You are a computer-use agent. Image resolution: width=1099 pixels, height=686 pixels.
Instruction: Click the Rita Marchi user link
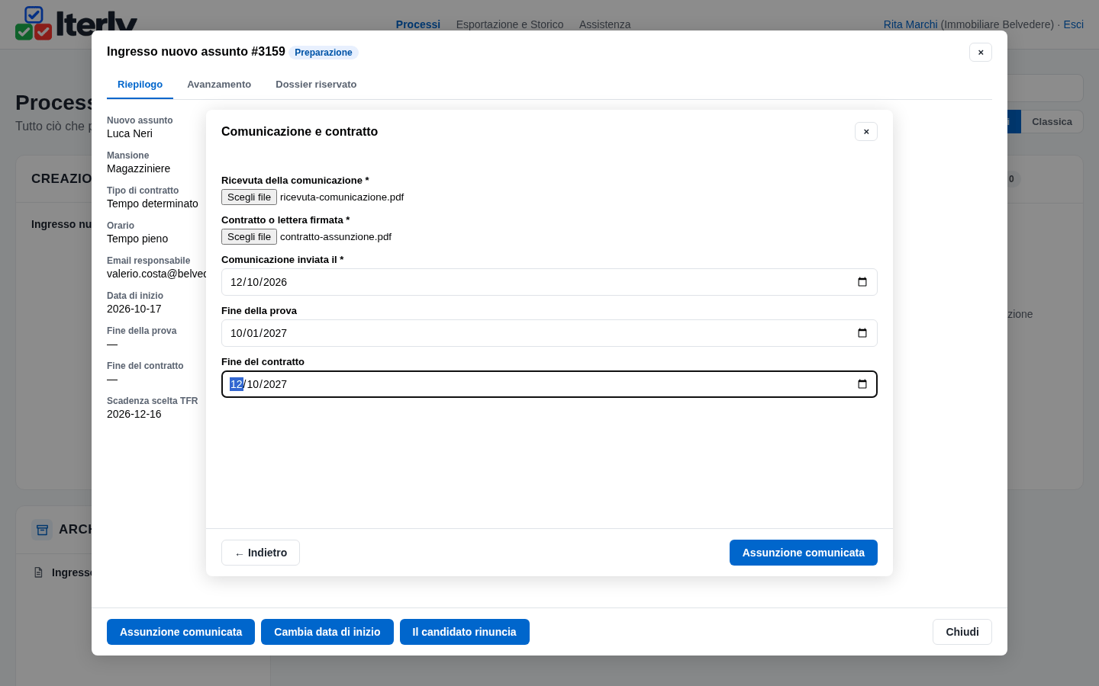point(910,24)
